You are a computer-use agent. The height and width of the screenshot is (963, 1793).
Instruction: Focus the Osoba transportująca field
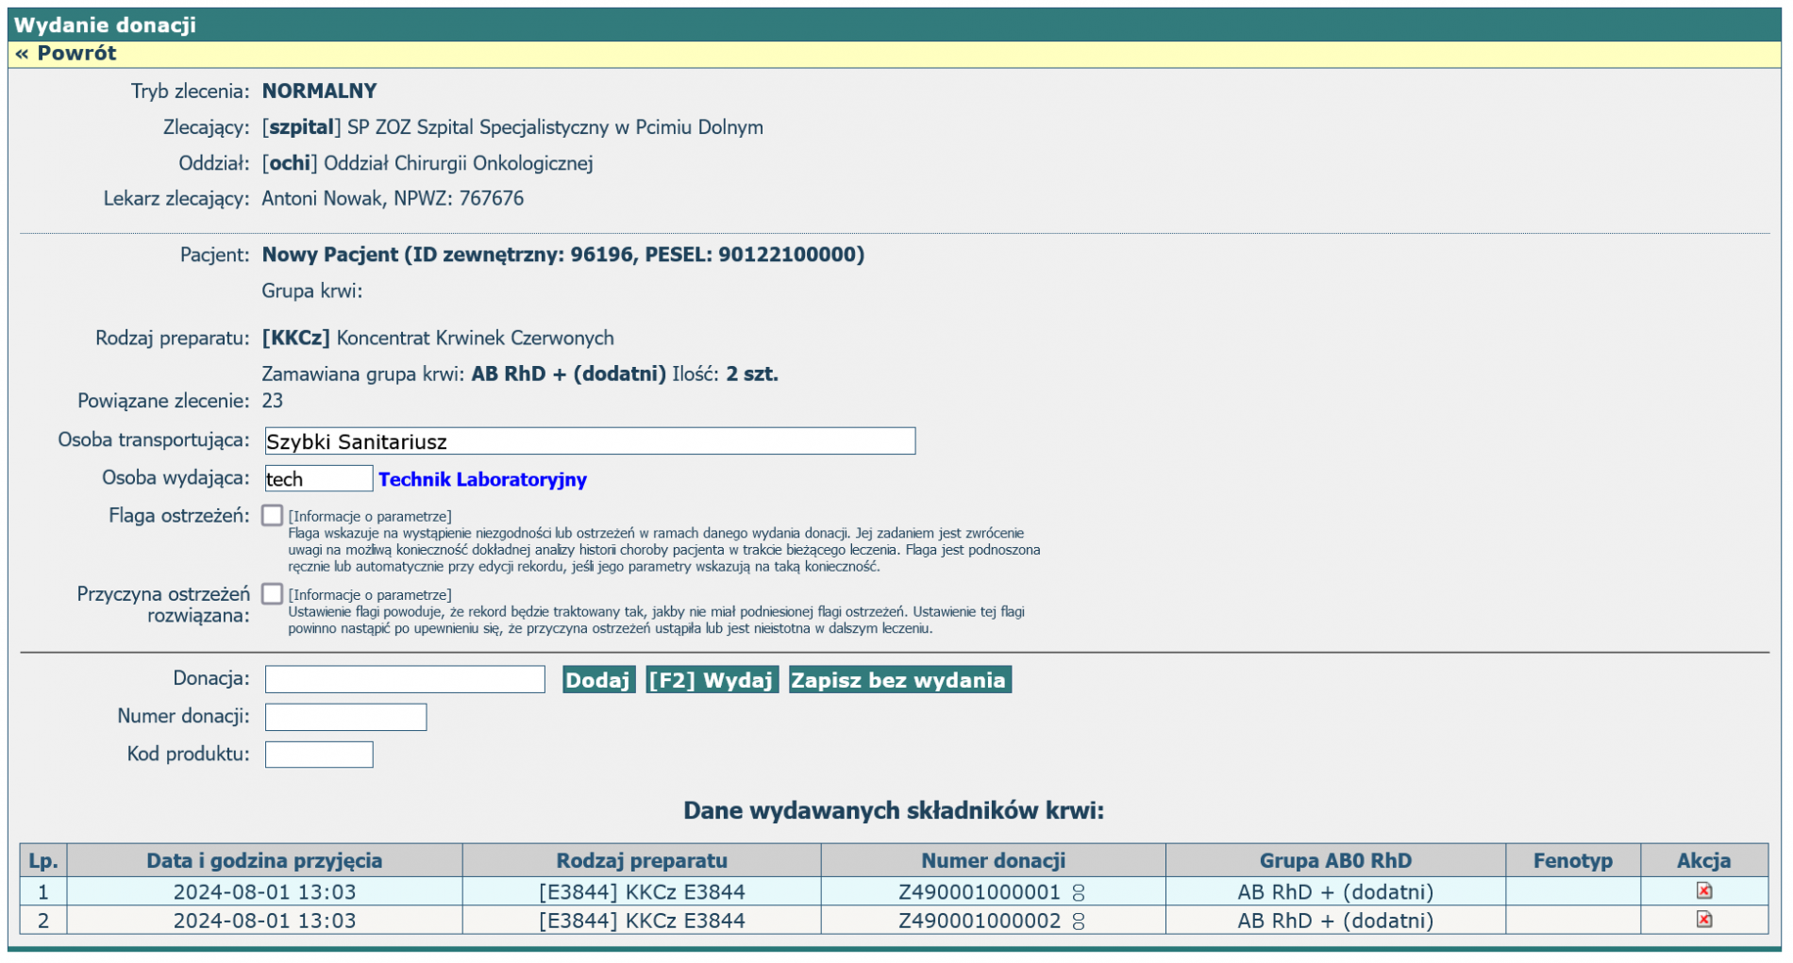click(590, 441)
